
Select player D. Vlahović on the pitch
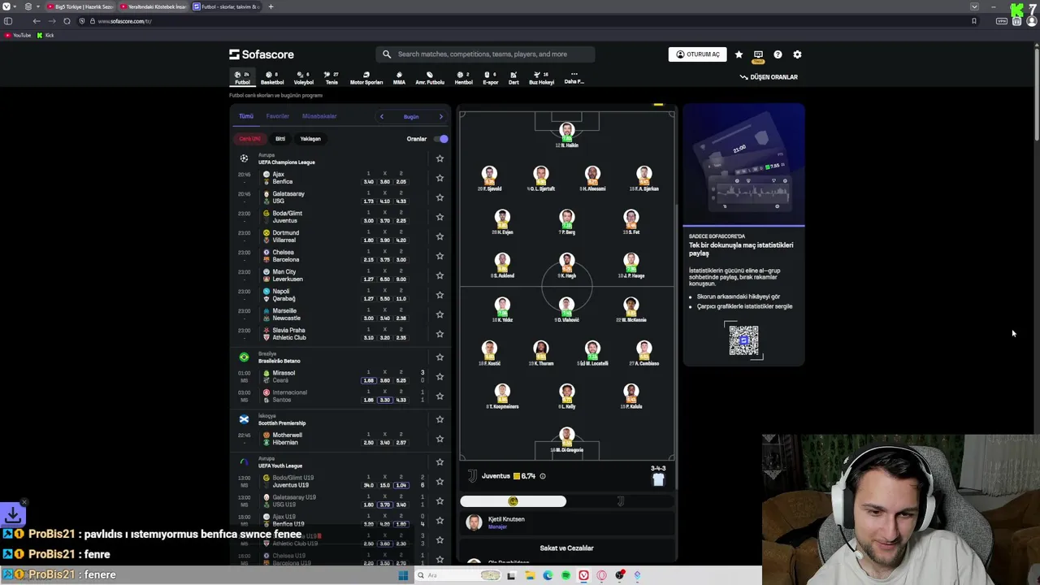pos(566,310)
